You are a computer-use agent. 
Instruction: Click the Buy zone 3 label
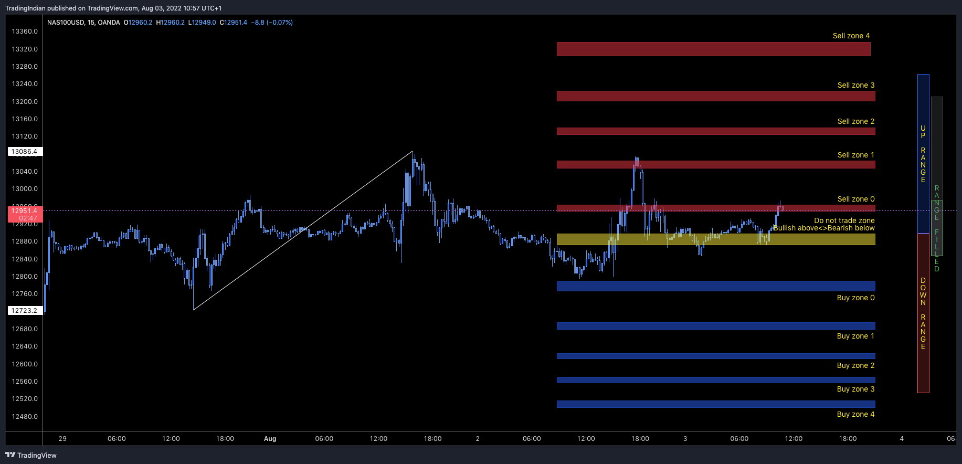[x=855, y=389]
